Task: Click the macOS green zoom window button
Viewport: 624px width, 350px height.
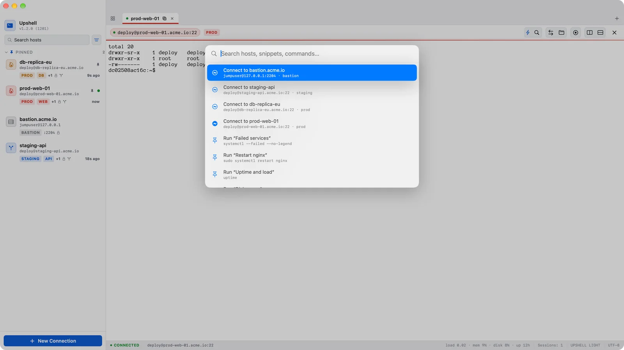Action: [23, 6]
